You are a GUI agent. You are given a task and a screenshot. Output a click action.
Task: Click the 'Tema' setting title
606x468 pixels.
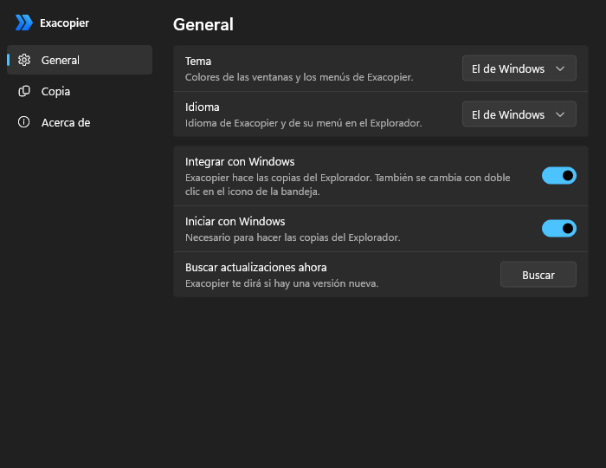pos(198,62)
